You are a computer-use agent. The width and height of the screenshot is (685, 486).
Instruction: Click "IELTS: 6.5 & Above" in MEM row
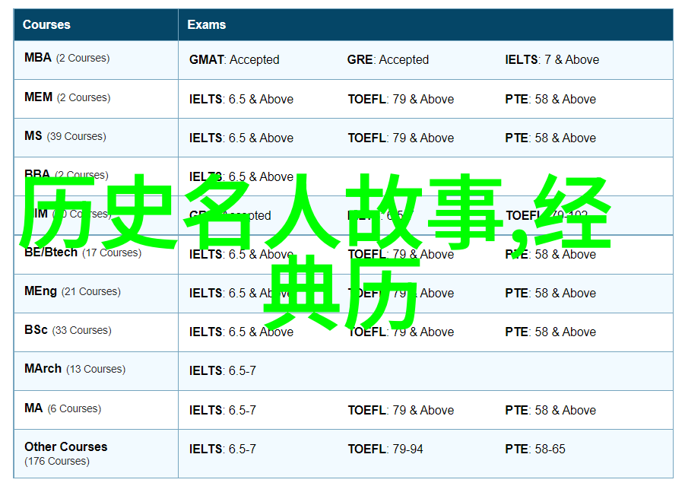click(241, 99)
